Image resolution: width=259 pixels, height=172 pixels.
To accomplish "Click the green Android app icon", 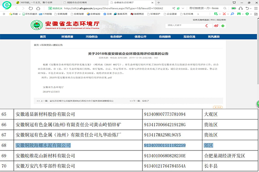I will (x=223, y=26).
